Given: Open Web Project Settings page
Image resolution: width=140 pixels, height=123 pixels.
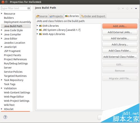Looking at the screenshot, I should (17, 101).
